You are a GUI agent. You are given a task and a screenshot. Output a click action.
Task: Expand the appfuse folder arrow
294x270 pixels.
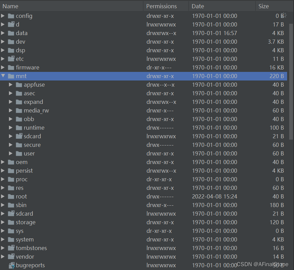(10, 85)
